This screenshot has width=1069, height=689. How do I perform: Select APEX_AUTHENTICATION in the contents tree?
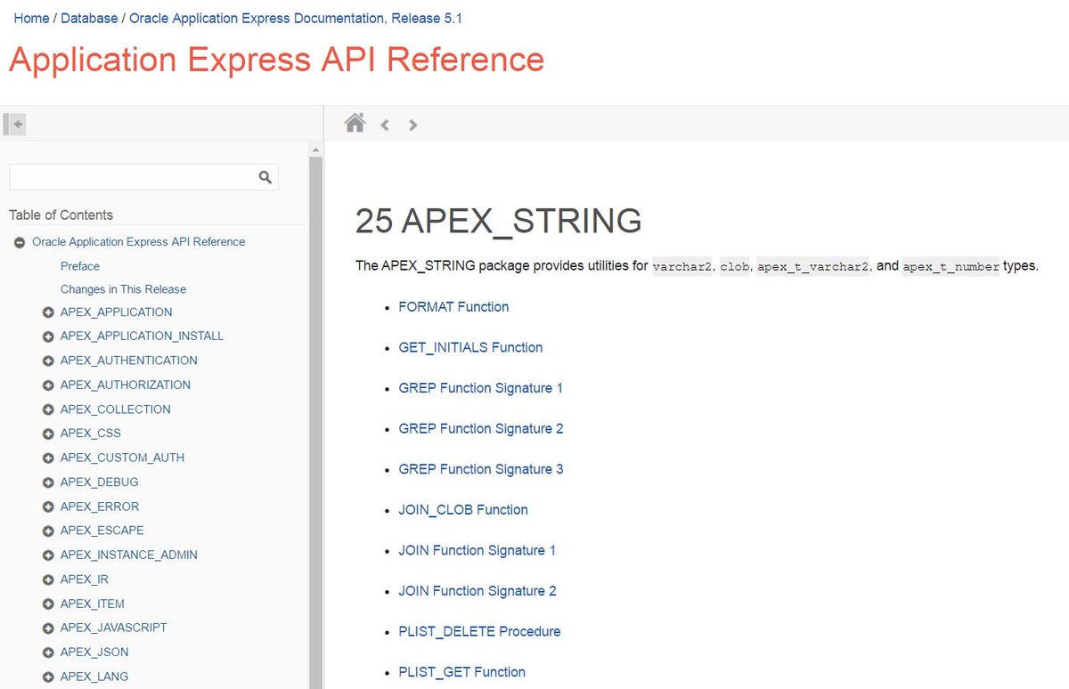(x=129, y=361)
